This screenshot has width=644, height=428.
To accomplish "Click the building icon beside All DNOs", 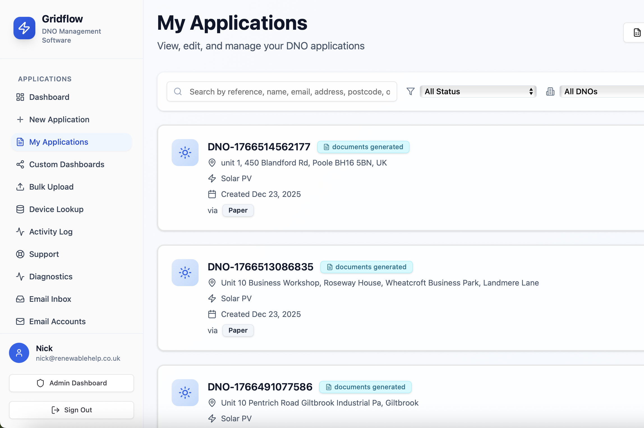I will coord(550,91).
